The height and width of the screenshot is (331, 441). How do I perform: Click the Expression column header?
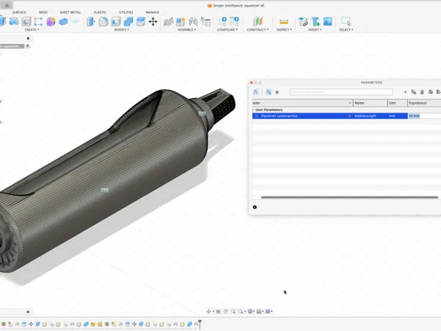coord(424,103)
